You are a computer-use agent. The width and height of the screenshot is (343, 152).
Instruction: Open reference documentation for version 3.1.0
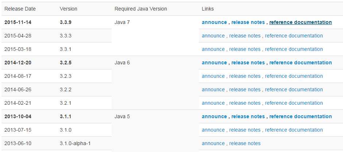point(294,130)
